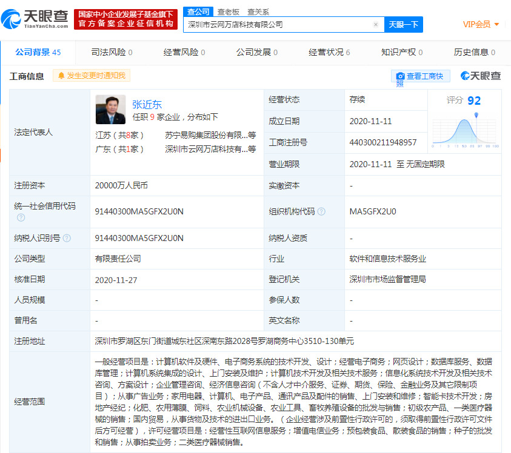Open 苏宁易购集团股份有限 company link
Viewport: 511px width, 453px height.
click(x=210, y=135)
